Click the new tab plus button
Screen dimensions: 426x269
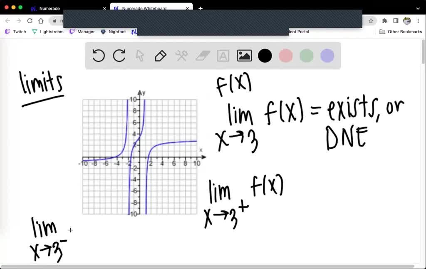(x=201, y=8)
